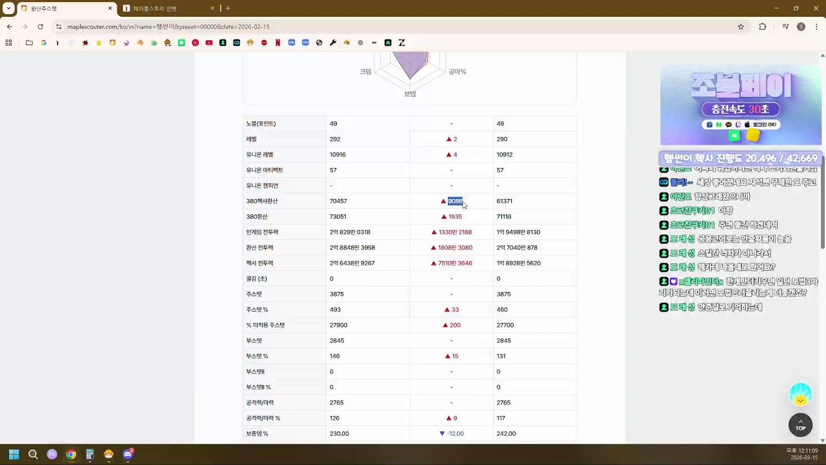
Task: Click the 공격력/마력 % row label
Action: pyautogui.click(x=263, y=418)
